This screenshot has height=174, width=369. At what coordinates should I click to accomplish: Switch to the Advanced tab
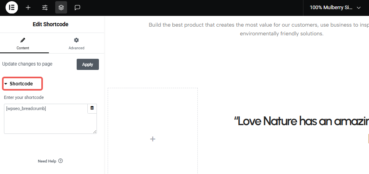coord(76,43)
